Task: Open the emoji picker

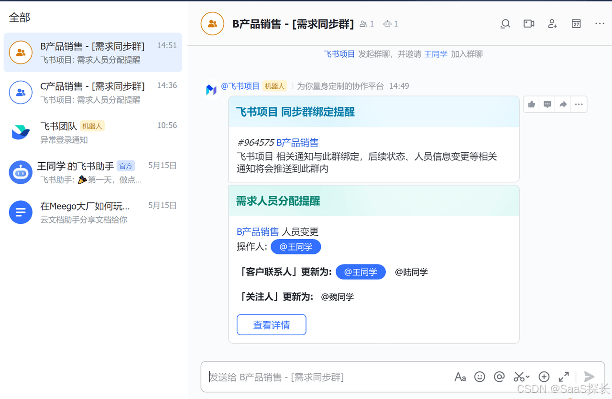Action: tap(480, 377)
